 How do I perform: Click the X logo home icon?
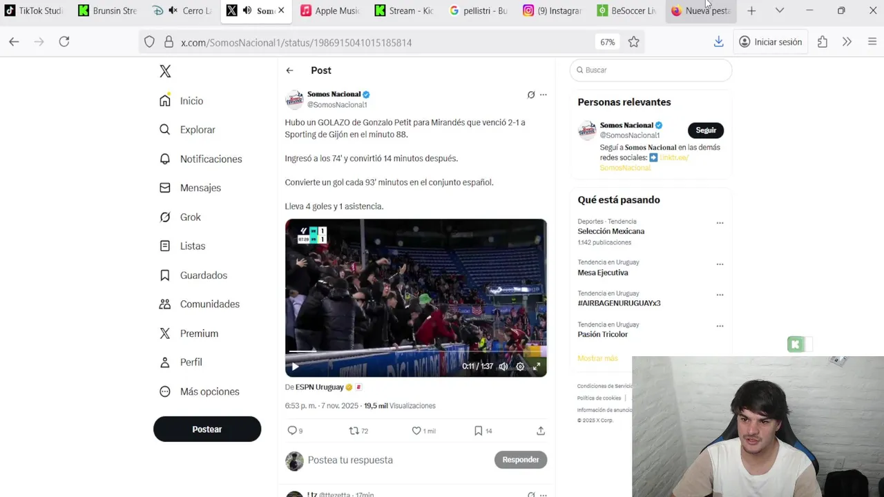click(x=165, y=71)
